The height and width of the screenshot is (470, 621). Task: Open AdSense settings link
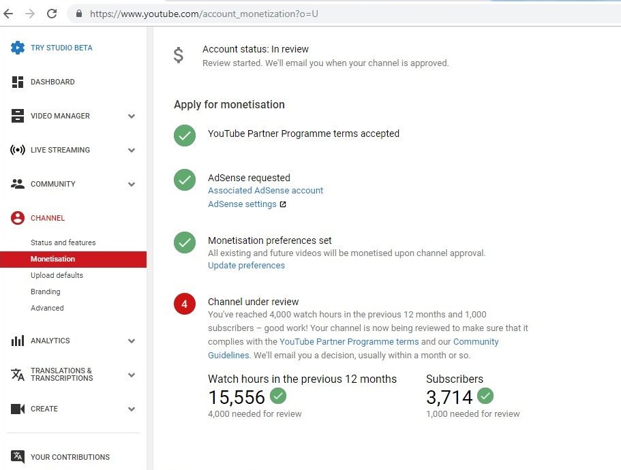pyautogui.click(x=242, y=204)
